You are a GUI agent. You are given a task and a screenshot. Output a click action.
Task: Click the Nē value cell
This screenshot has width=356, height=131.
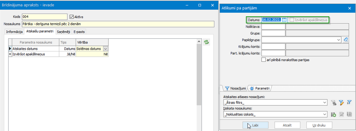point(92,54)
